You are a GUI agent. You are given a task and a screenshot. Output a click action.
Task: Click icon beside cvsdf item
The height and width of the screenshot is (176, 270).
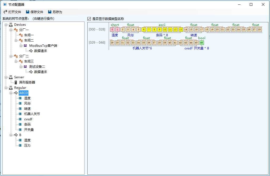[x=20, y=119]
